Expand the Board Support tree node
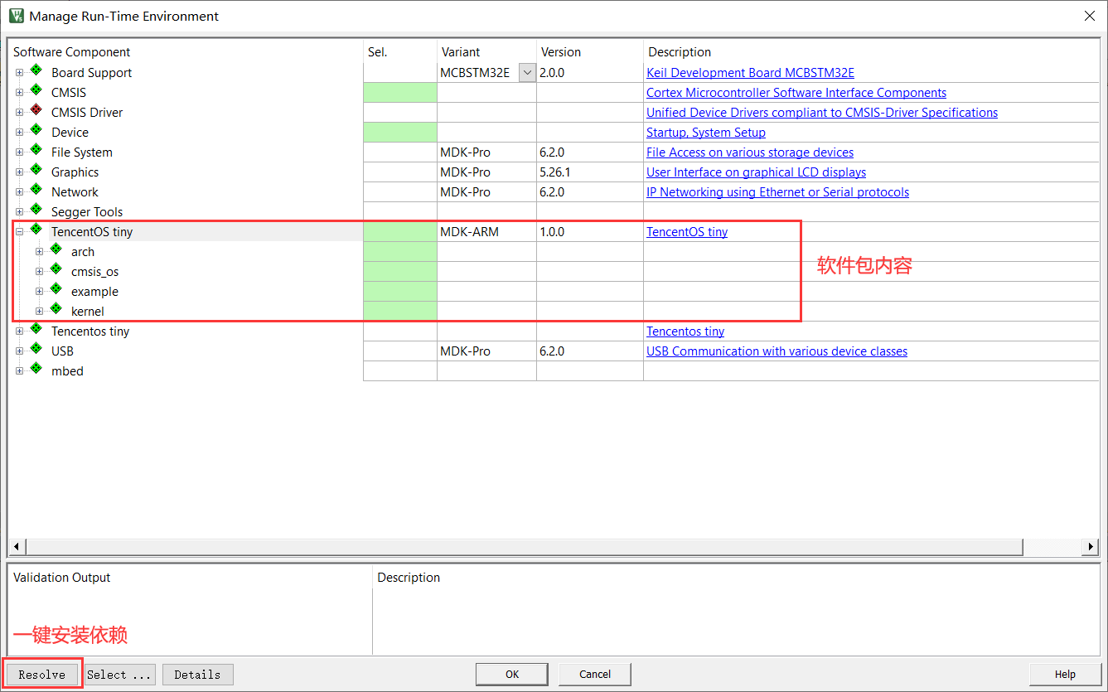Screen dimensions: 1108x692 (19, 73)
